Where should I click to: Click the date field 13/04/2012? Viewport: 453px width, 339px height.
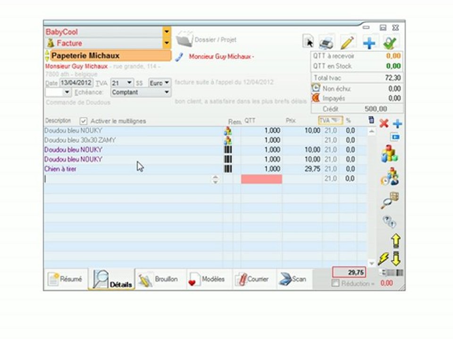coord(76,83)
